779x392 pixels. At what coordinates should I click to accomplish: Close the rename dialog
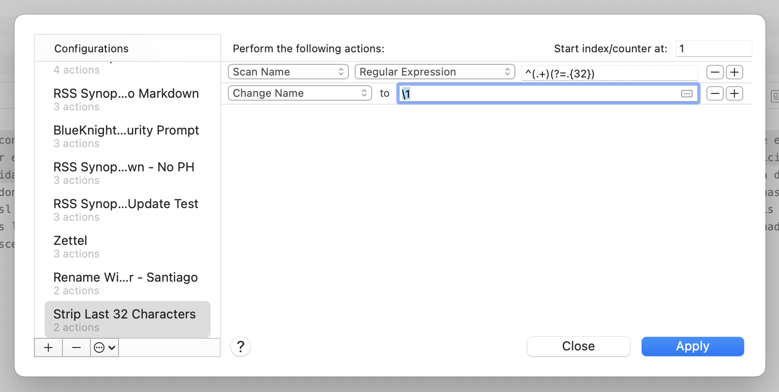(x=578, y=347)
